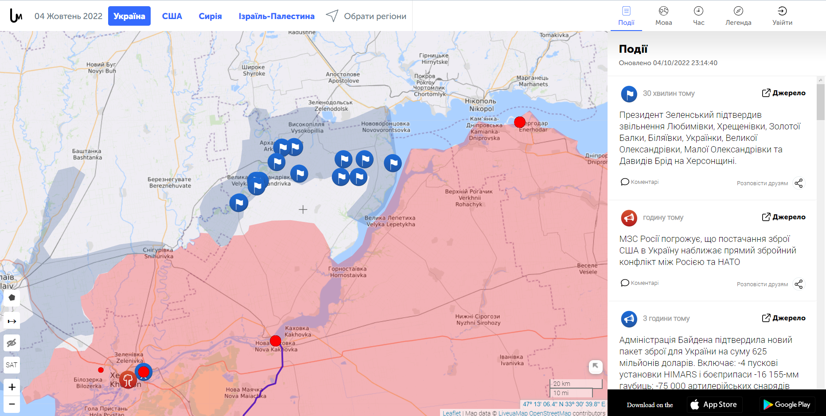Select the polygon draw tool on map
The height and width of the screenshot is (416, 826).
tap(12, 298)
